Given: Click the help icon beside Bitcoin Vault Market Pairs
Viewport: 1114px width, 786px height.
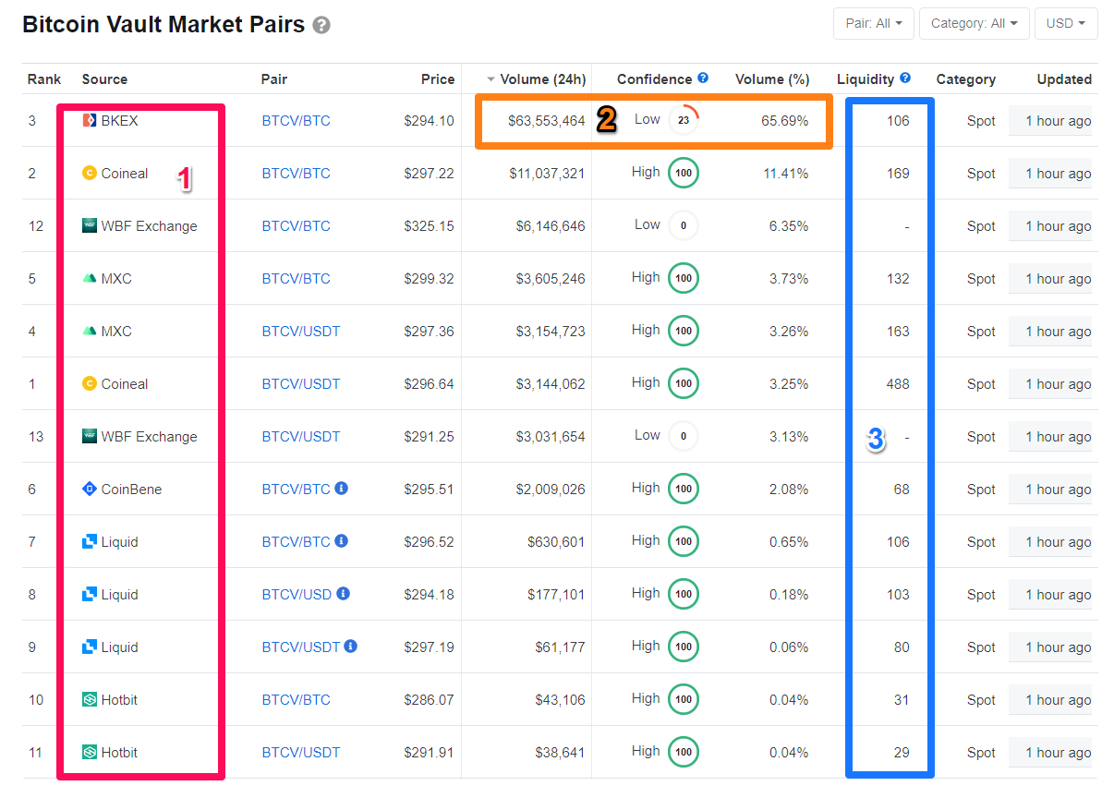Looking at the screenshot, I should pos(321,25).
